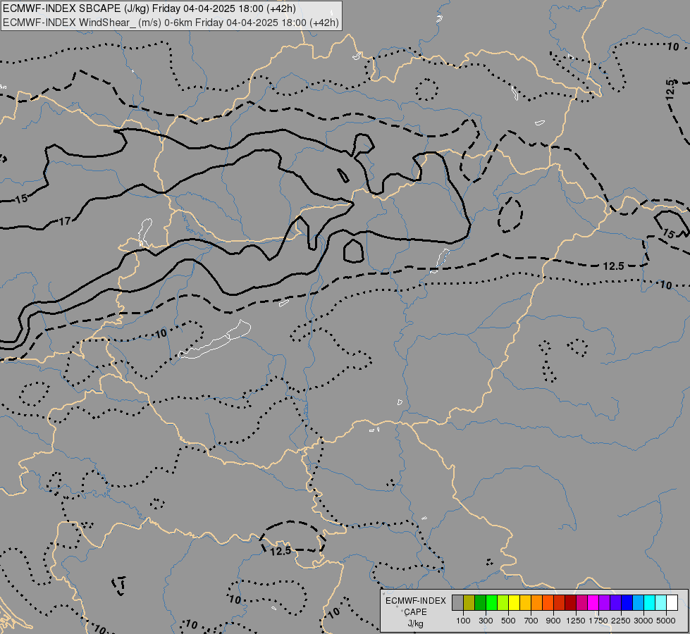Viewport: 690px width, 634px height.
Task: Click the 900 value on the legend scale
Action: coord(553,621)
